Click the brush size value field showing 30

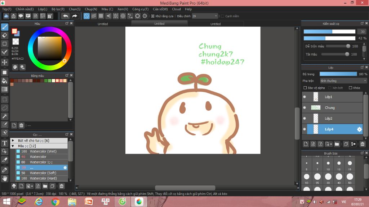tap(363, 32)
